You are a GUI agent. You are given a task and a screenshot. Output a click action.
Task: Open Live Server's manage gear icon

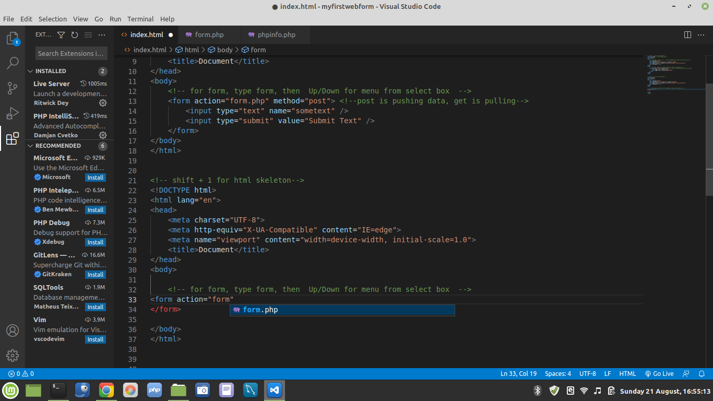(x=103, y=103)
